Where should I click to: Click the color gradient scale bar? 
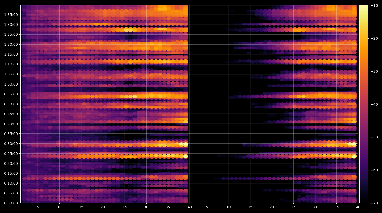coord(364,104)
